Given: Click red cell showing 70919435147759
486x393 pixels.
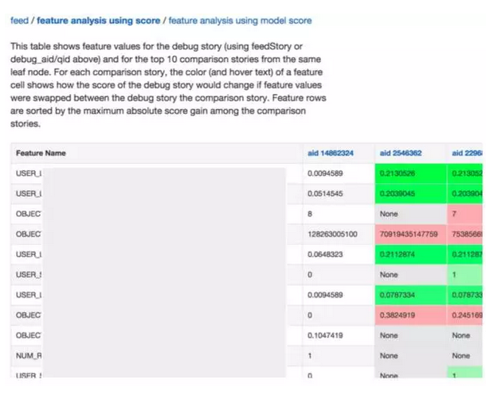Looking at the screenshot, I should click(x=410, y=234).
